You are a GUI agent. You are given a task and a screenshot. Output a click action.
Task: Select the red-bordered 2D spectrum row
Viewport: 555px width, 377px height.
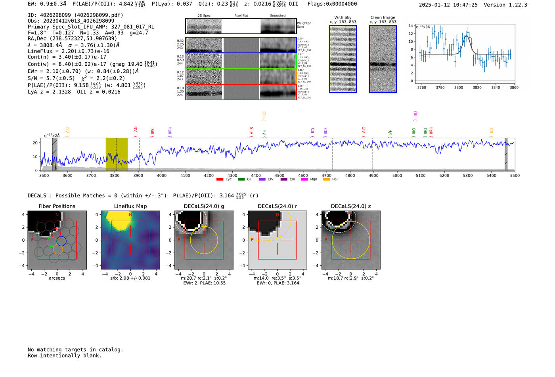[x=241, y=92]
